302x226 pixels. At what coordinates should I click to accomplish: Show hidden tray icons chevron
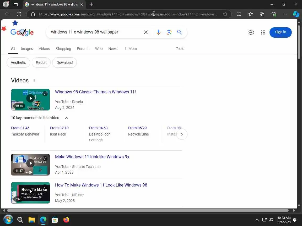coord(257,220)
